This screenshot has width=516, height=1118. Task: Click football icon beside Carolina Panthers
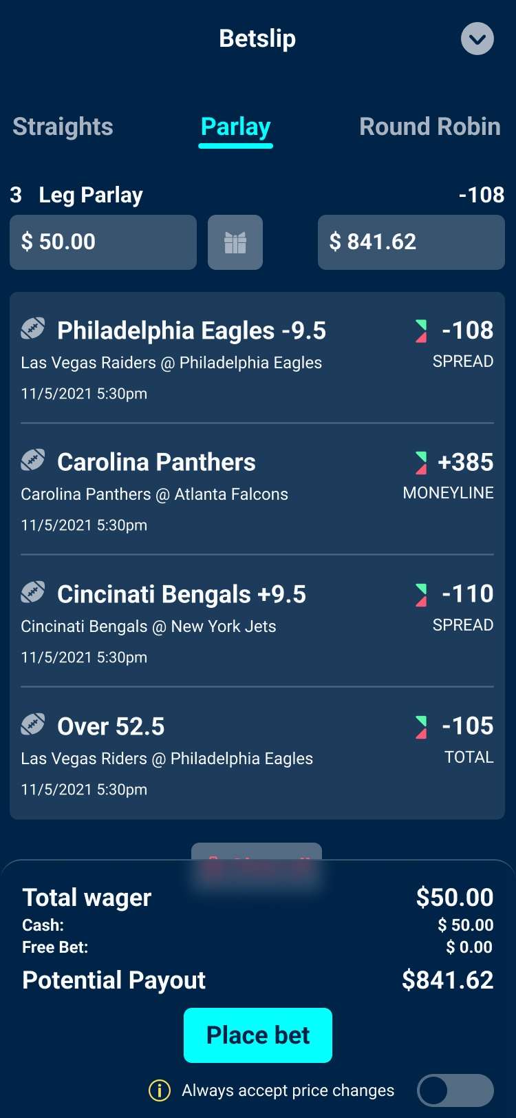pos(33,460)
